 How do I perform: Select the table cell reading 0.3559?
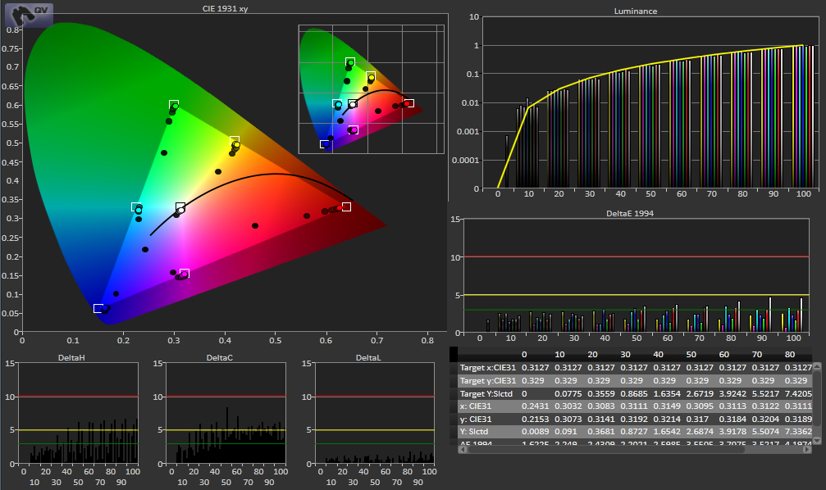tap(601, 393)
